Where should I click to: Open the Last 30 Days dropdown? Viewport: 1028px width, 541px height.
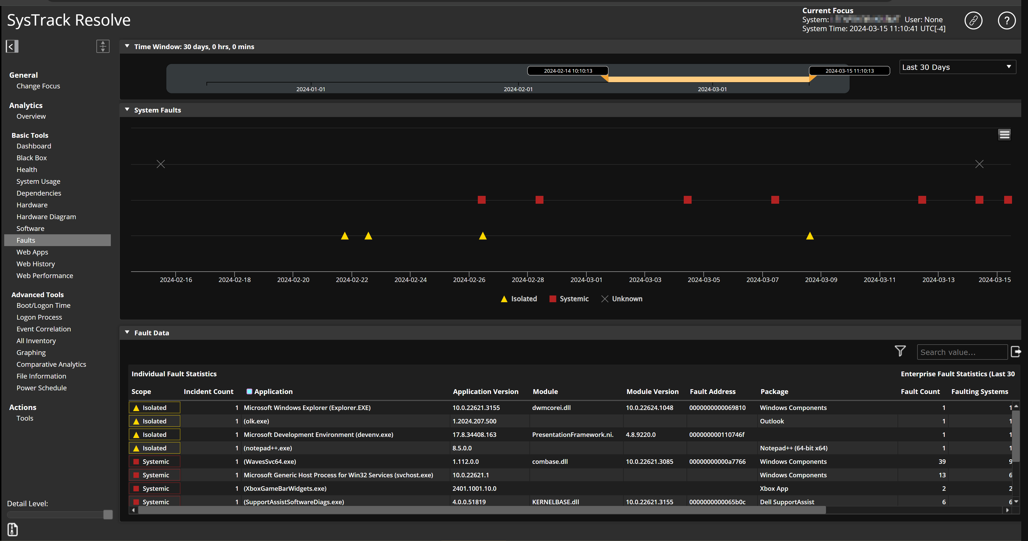957,67
